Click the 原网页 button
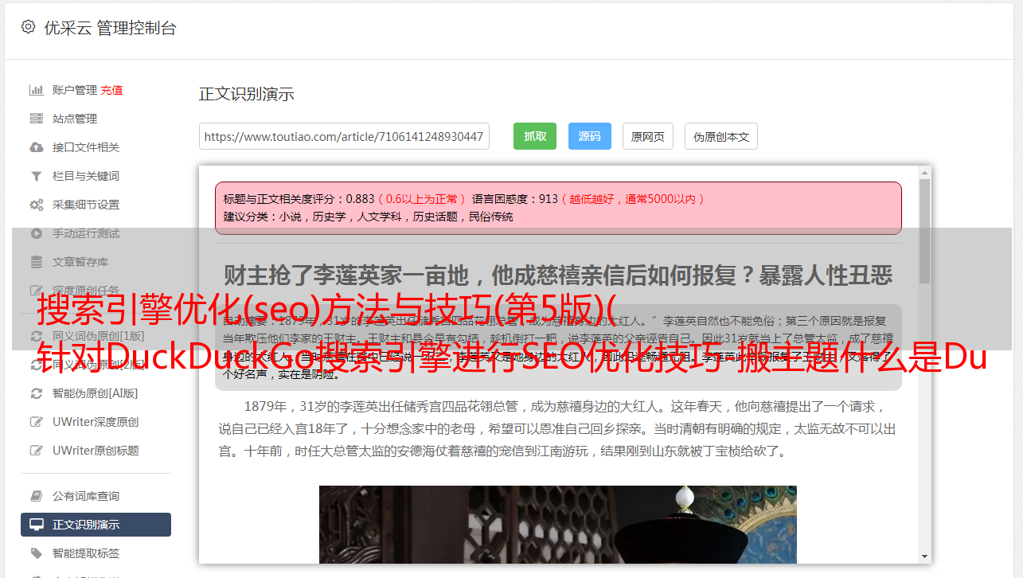The image size is (1023, 578). click(x=648, y=136)
